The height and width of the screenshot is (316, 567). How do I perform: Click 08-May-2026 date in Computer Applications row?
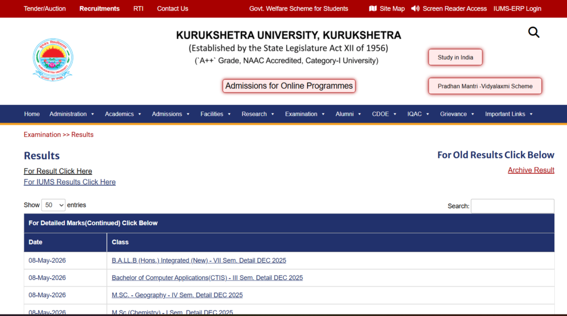pyautogui.click(x=47, y=278)
